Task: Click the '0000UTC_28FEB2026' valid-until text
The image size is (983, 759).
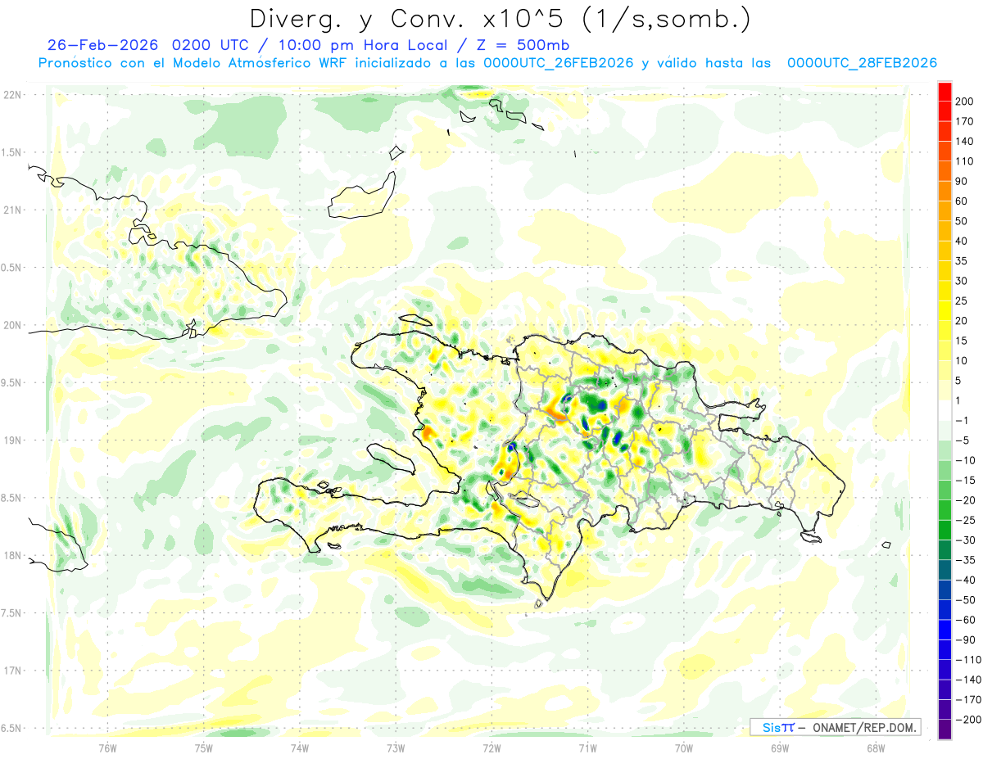Action: 862,63
